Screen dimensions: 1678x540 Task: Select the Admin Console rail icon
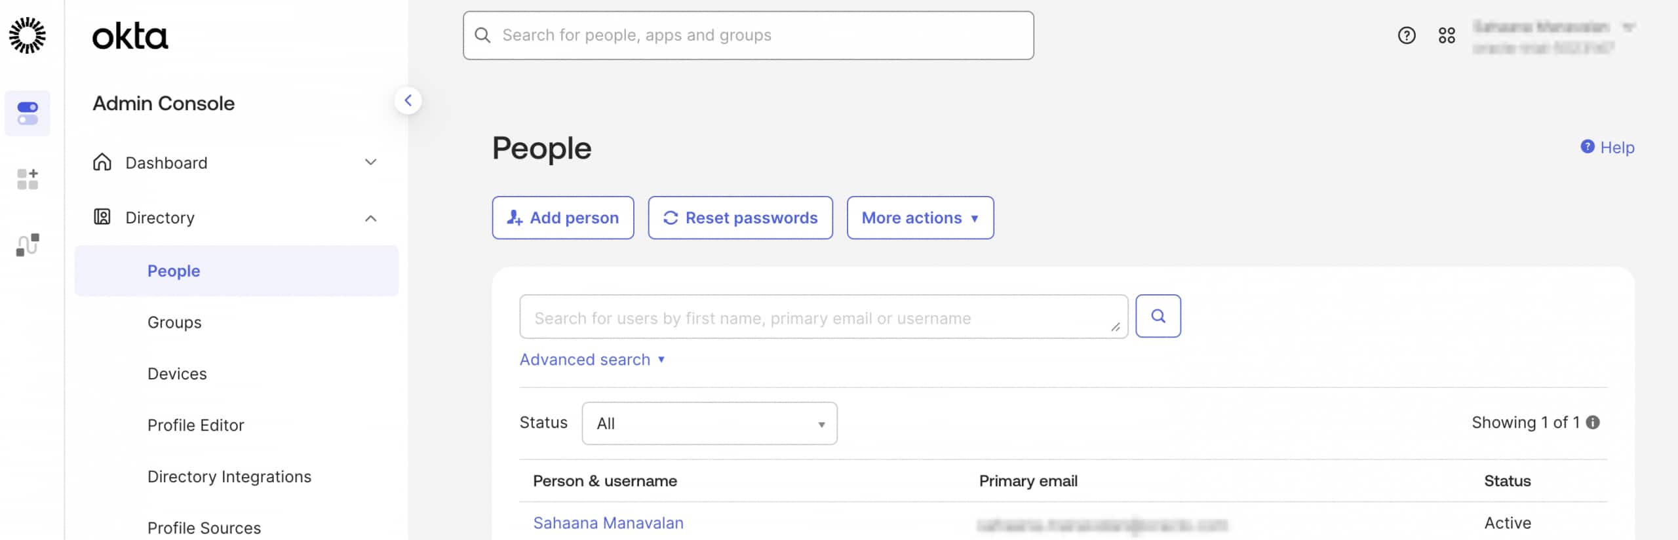click(x=28, y=113)
